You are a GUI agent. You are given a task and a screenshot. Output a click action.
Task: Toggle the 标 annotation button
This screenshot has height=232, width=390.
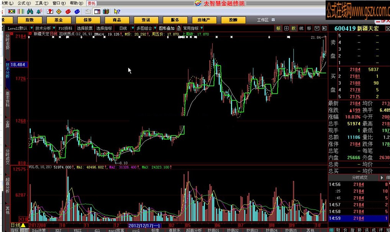[x=279, y=28]
